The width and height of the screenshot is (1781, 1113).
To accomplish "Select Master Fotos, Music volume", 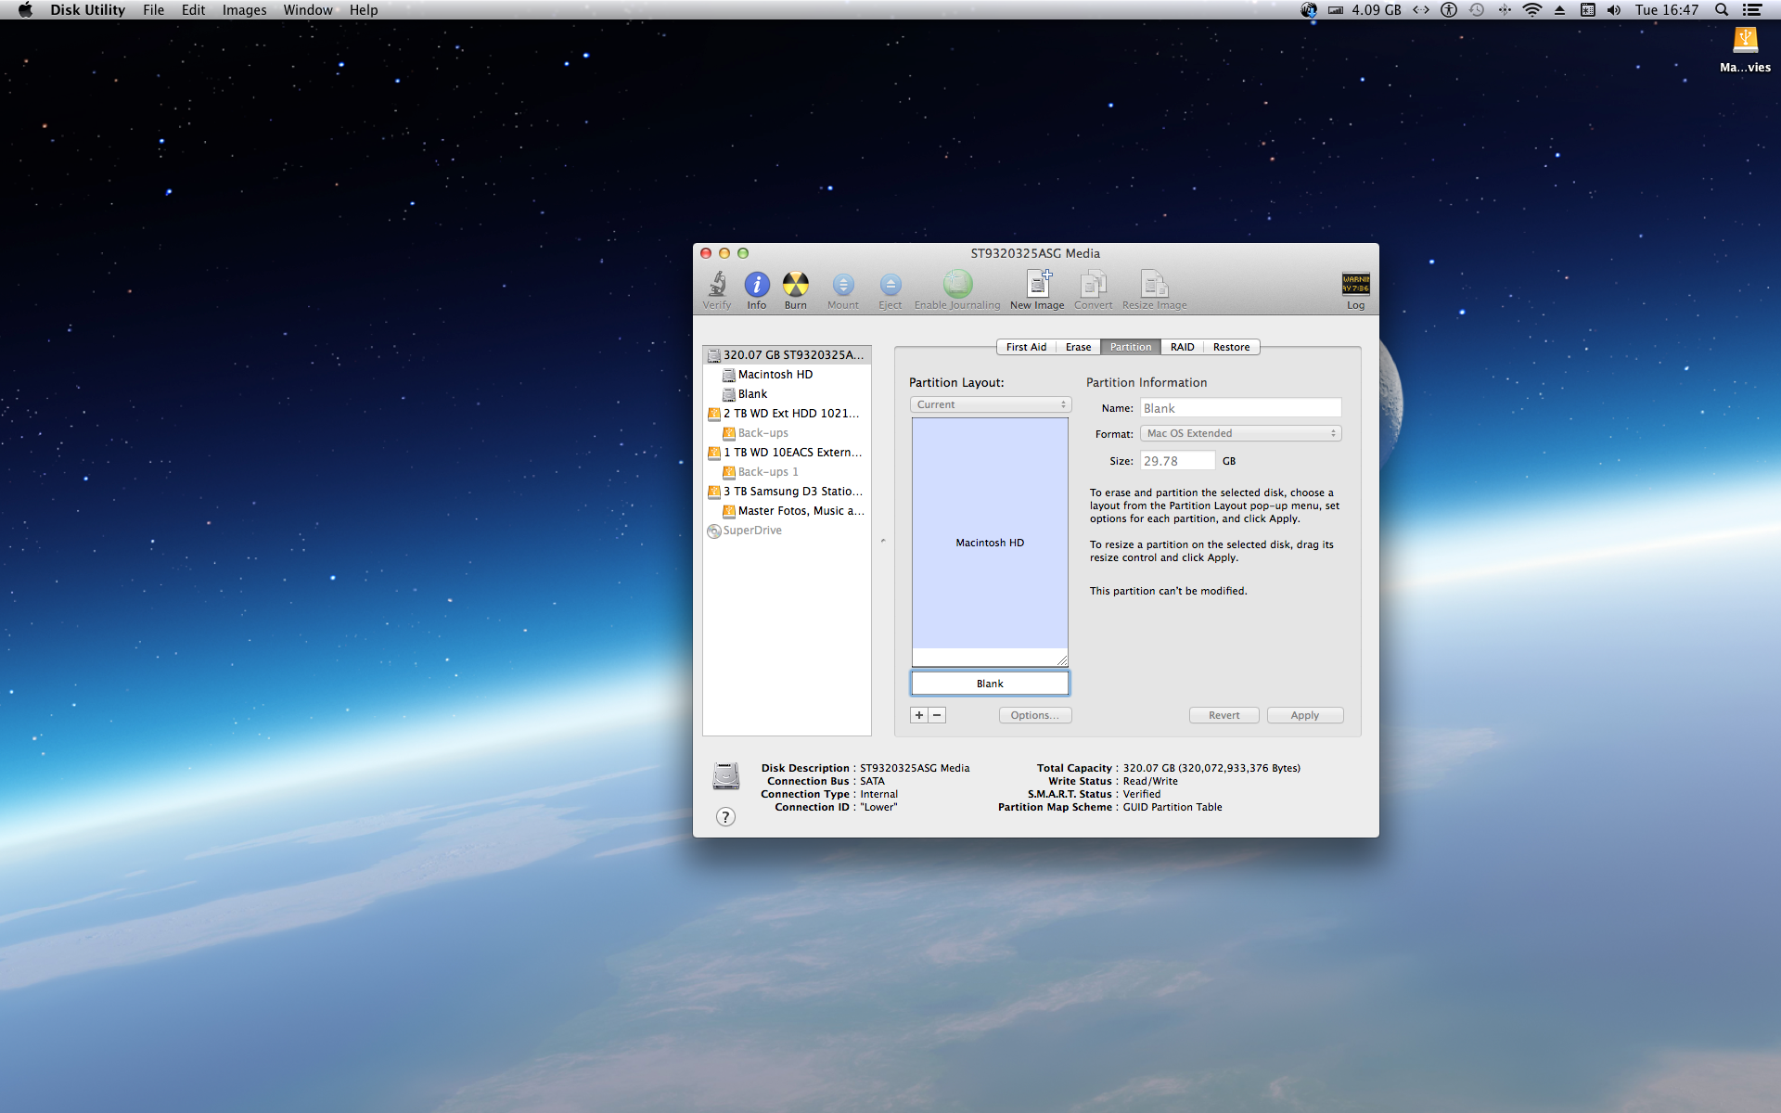I will click(787, 511).
